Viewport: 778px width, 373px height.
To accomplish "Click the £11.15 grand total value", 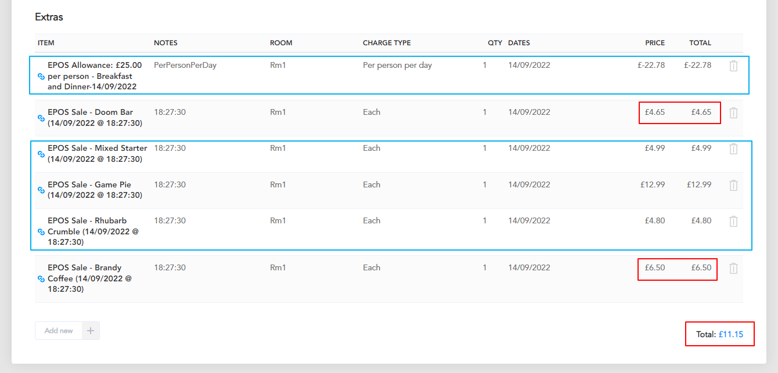I will pos(731,334).
